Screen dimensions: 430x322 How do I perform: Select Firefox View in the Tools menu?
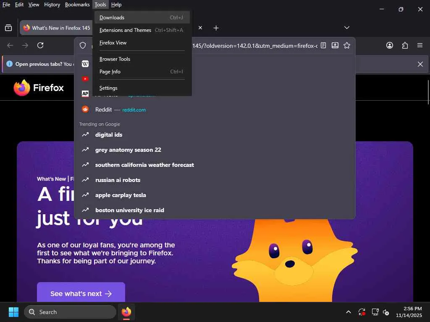point(142,43)
